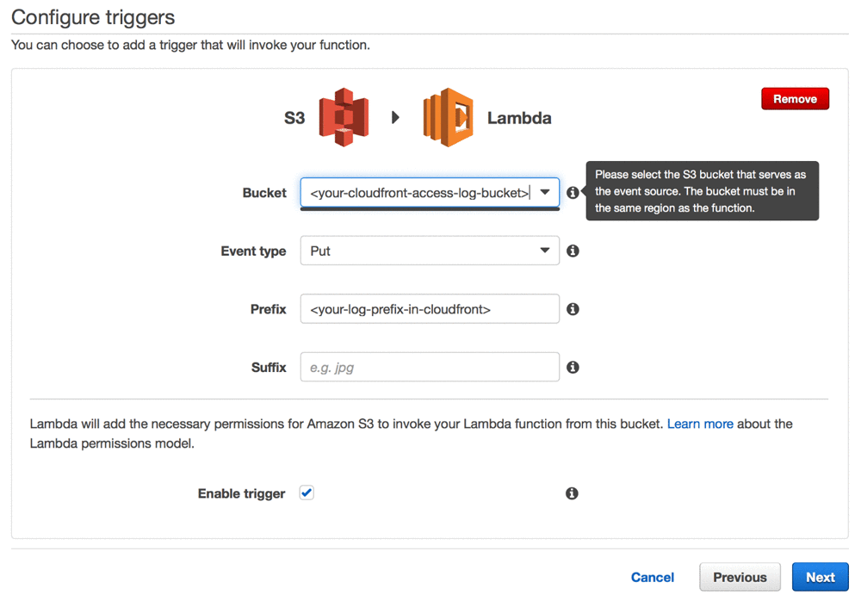Click the Prefix field label
Screen dimensions: 861x601
pos(268,309)
